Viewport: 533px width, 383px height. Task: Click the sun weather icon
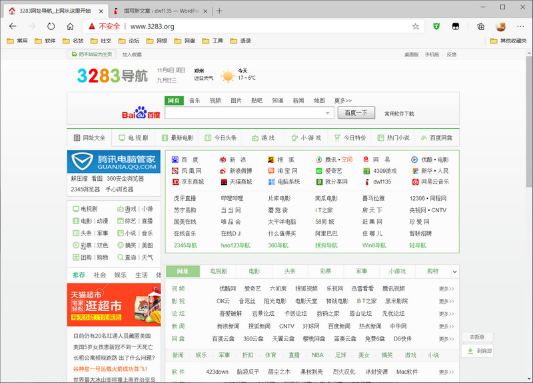point(228,76)
